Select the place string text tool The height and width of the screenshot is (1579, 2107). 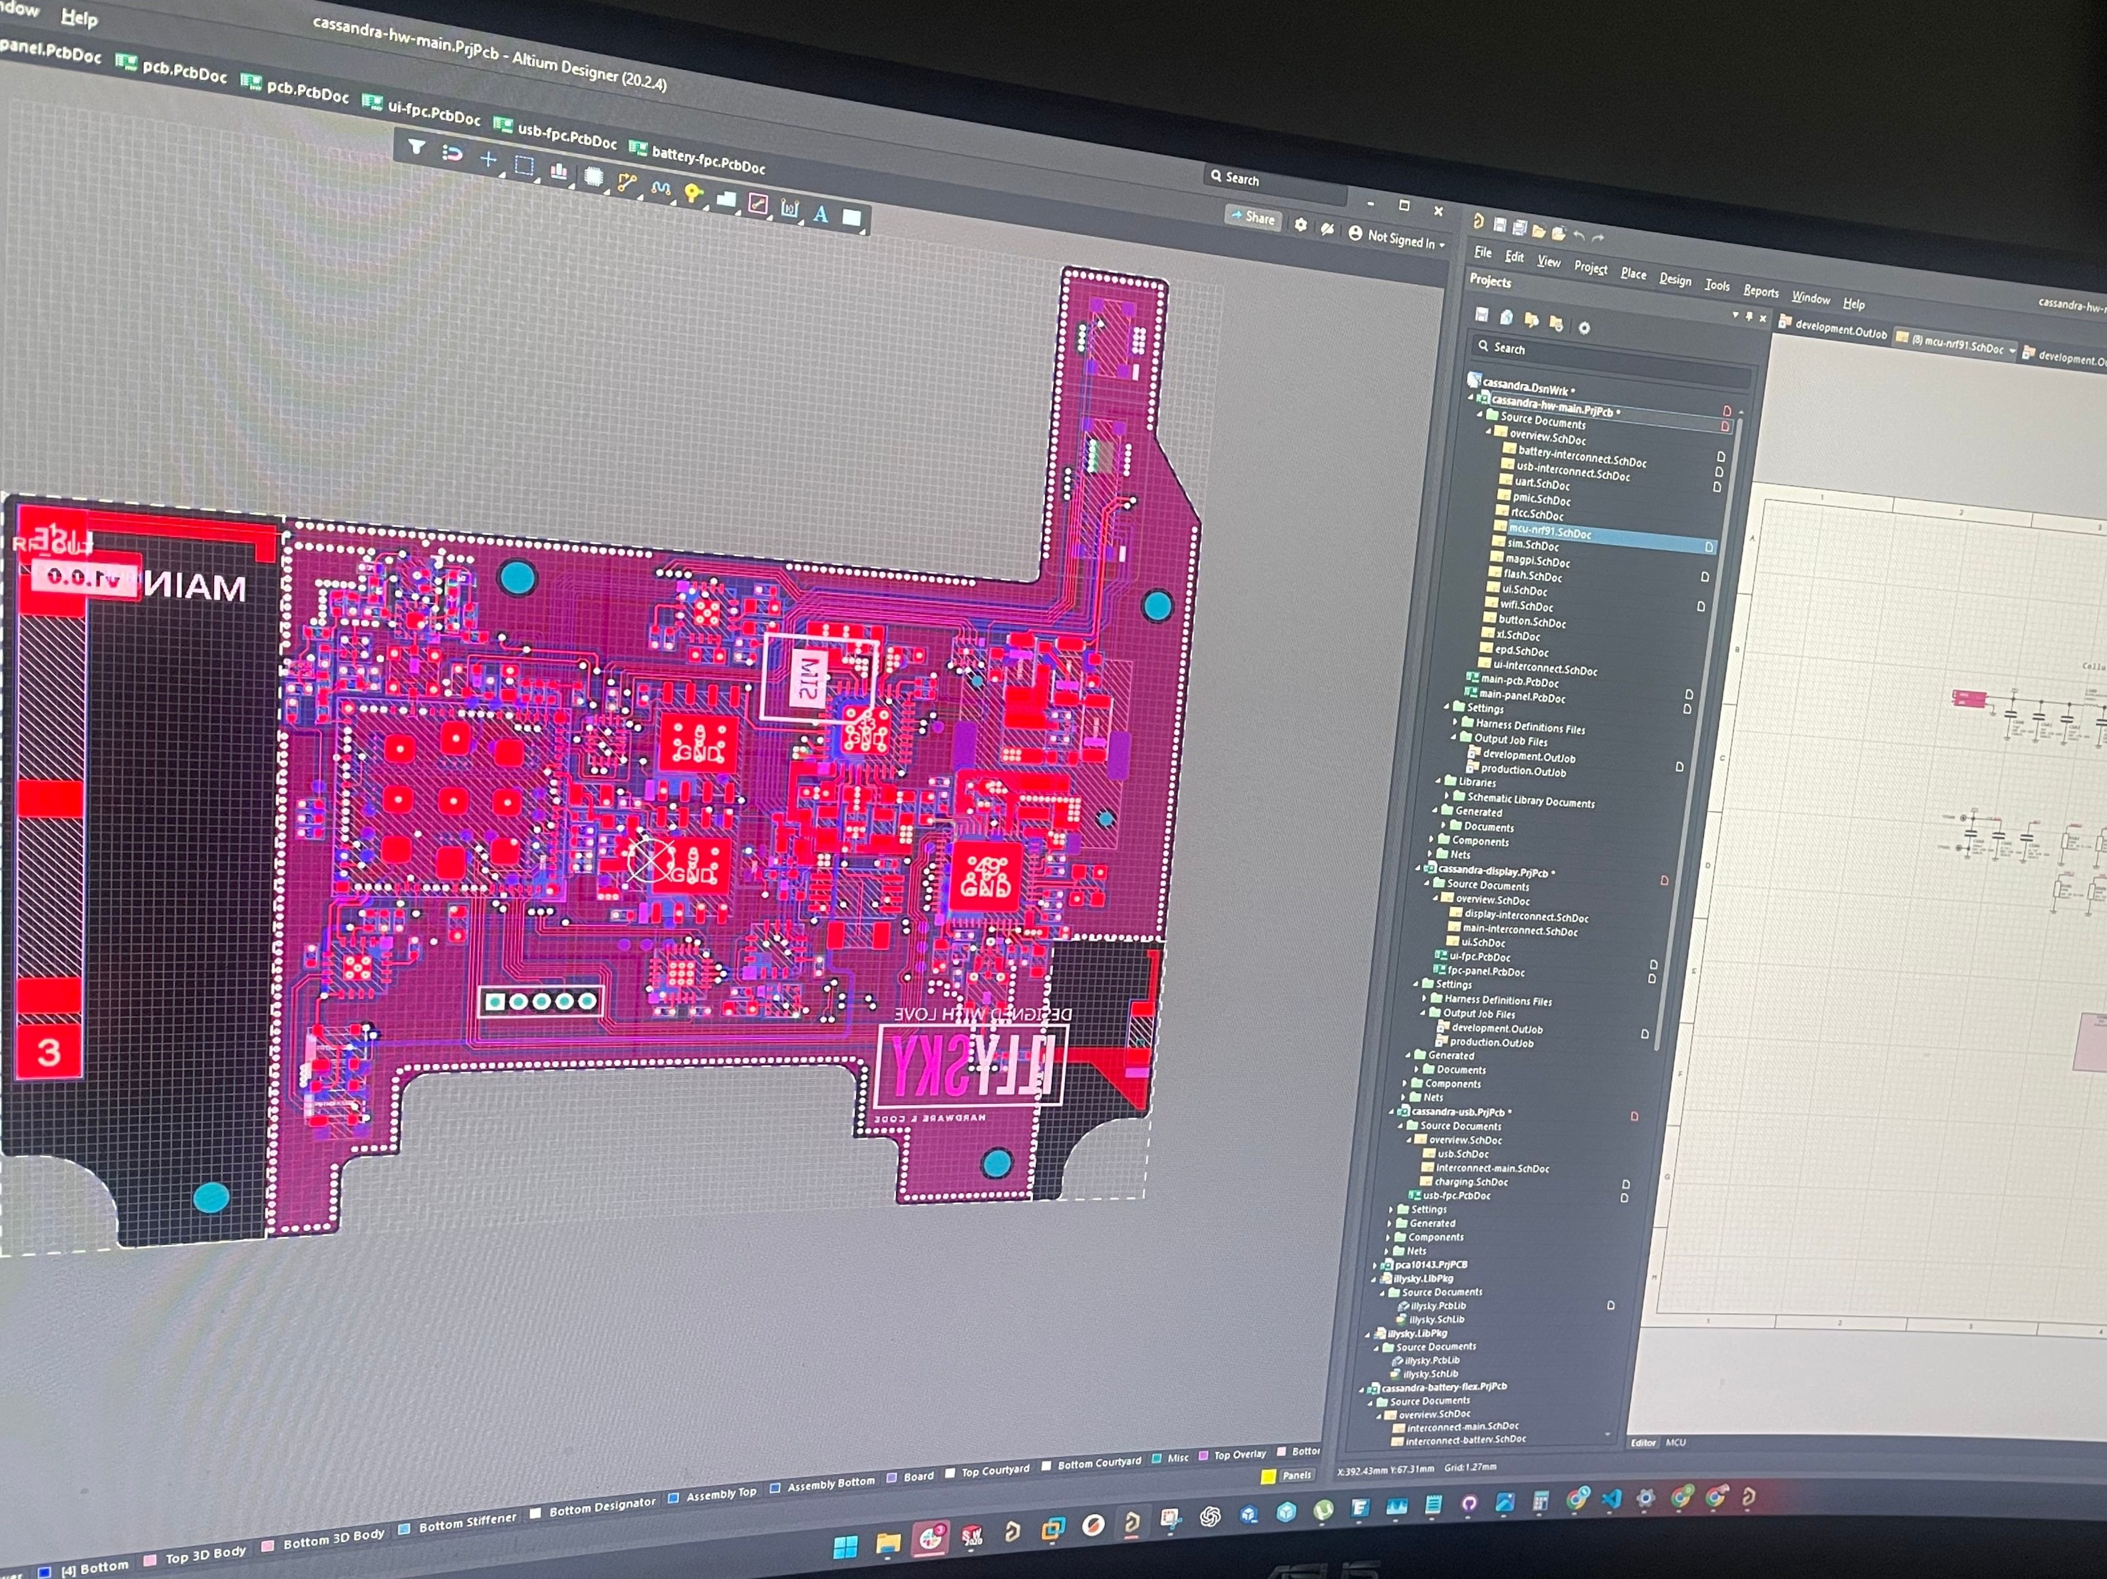pyautogui.click(x=820, y=214)
